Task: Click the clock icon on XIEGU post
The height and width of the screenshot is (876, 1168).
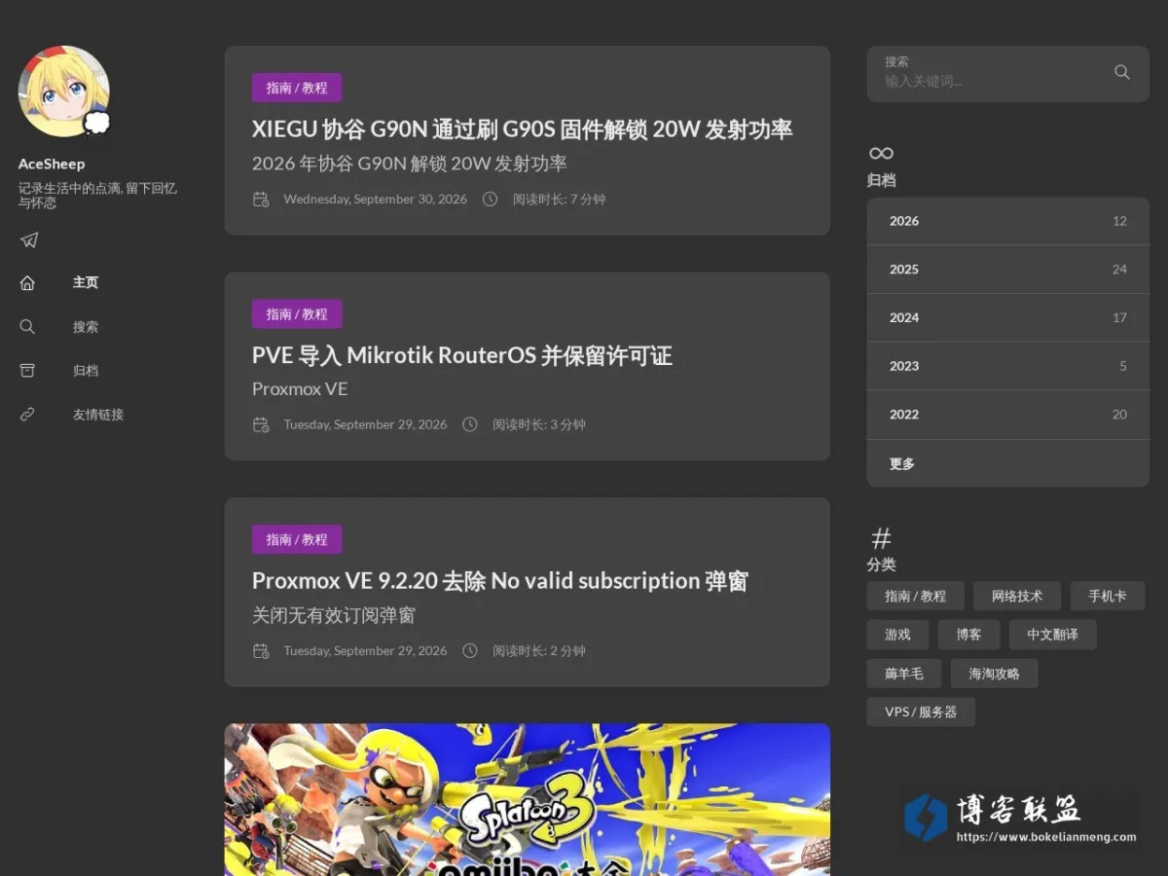Action: (x=491, y=199)
